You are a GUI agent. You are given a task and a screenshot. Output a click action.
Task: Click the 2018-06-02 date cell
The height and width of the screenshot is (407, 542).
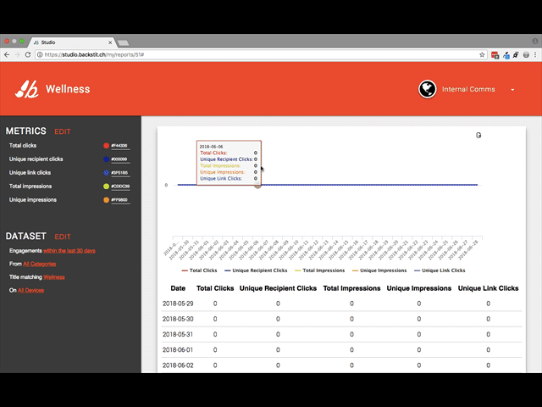pyautogui.click(x=178, y=365)
